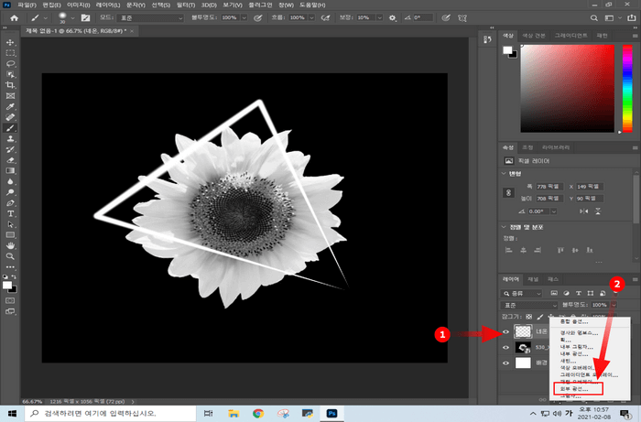Pick a color in the color field
The width and height of the screenshot is (641, 422).
click(x=568, y=87)
